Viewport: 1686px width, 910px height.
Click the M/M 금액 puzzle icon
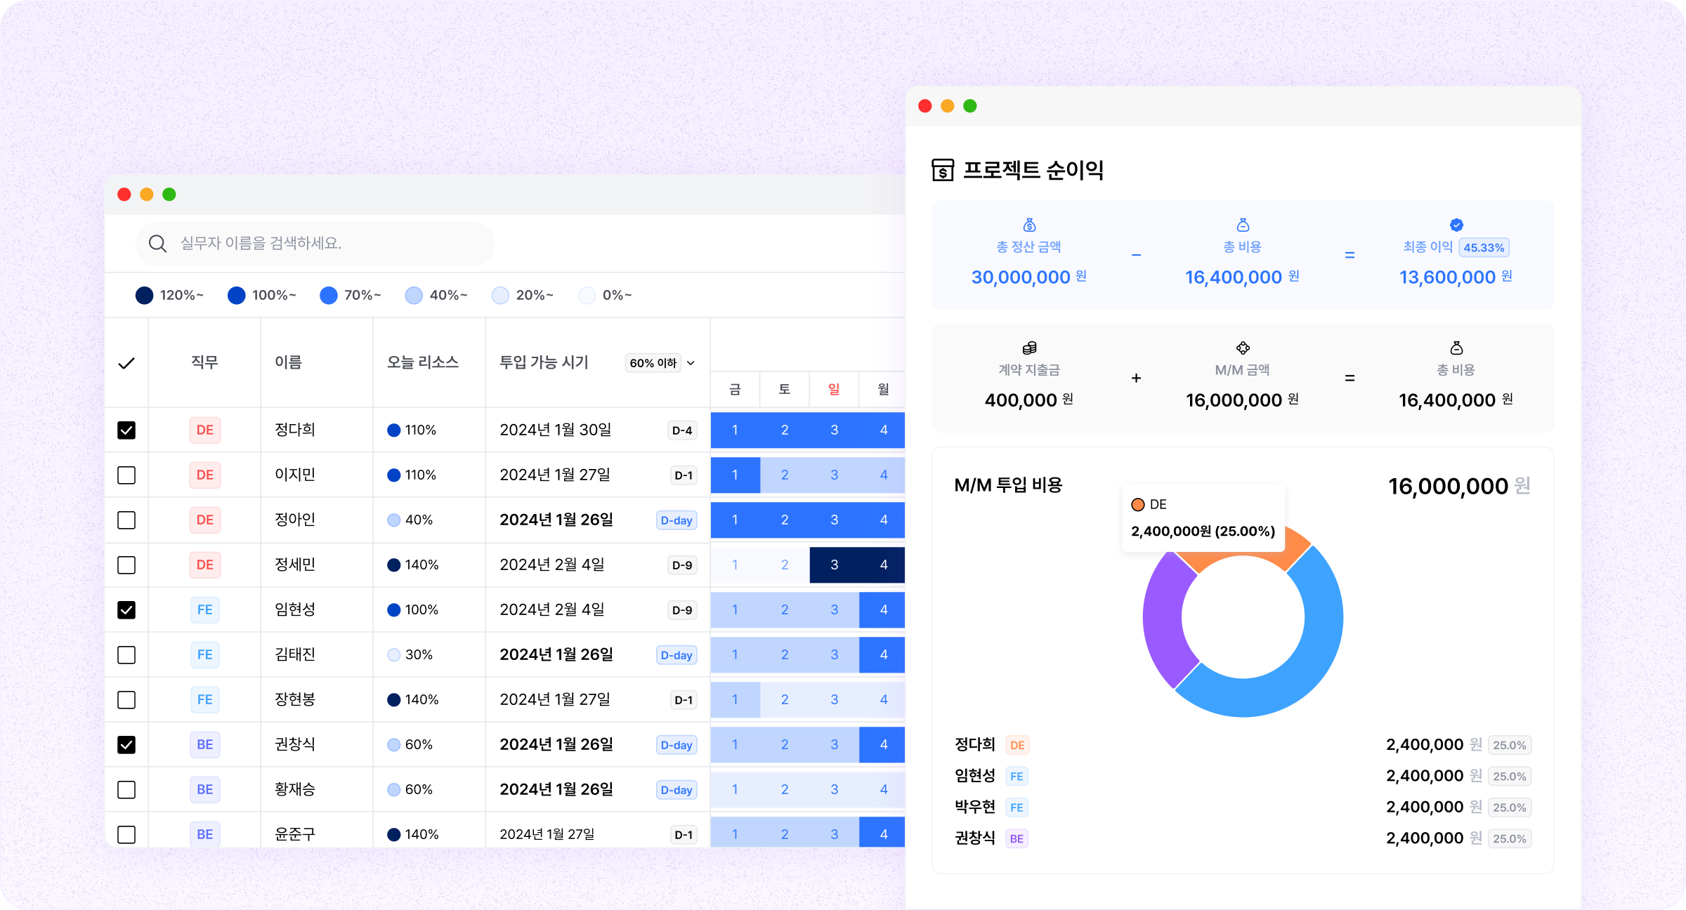pos(1243,348)
